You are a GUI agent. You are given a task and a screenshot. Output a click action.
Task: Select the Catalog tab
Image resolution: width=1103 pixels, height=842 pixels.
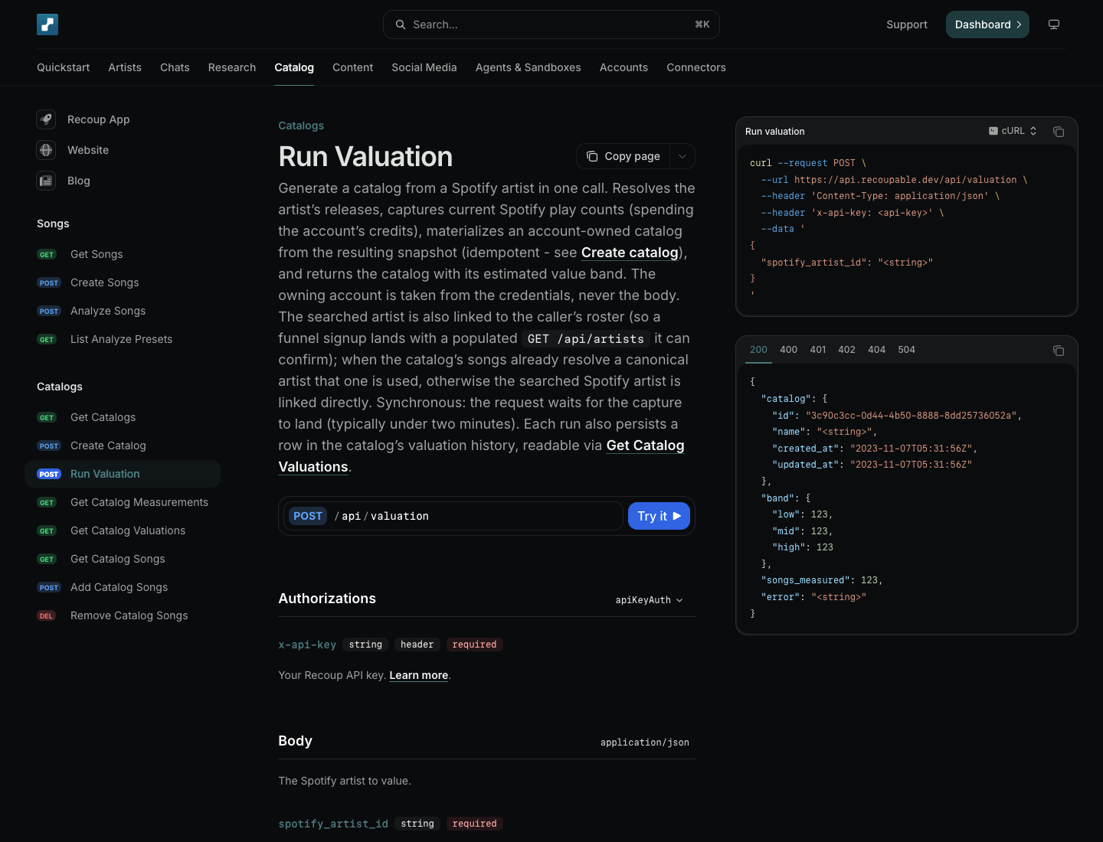tap(294, 67)
